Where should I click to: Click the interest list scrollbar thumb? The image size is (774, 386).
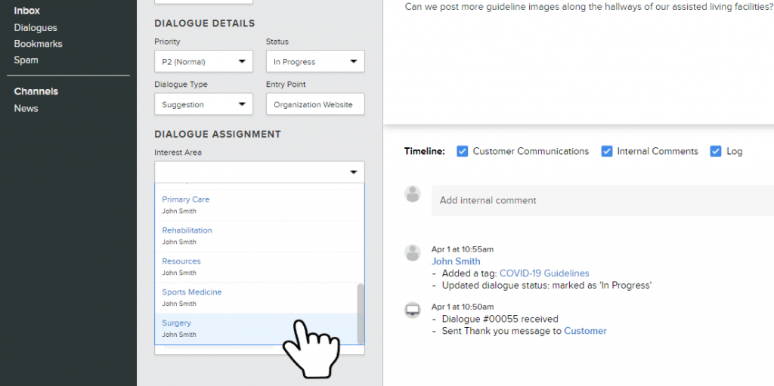pos(361,313)
